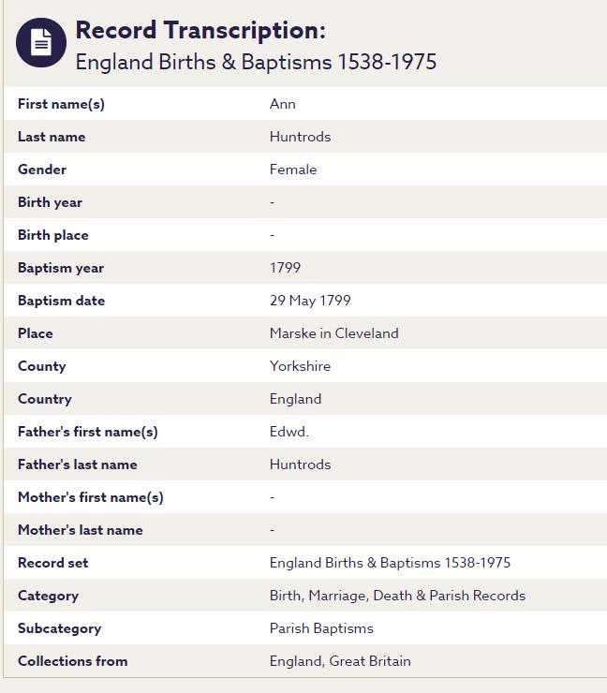Click the last name value Huntrods
Image resolution: width=607 pixels, height=693 pixels.
pos(300,137)
